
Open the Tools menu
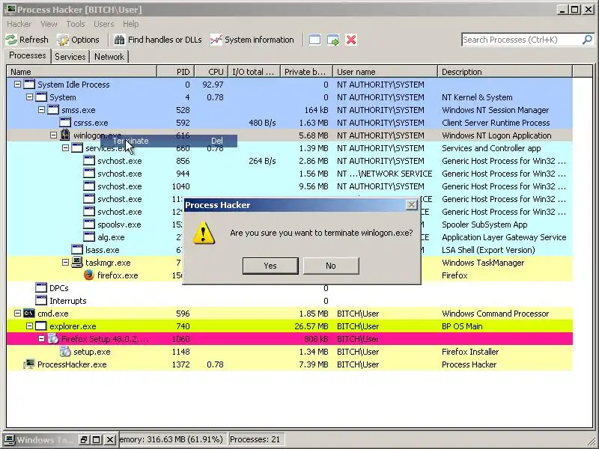click(x=76, y=24)
